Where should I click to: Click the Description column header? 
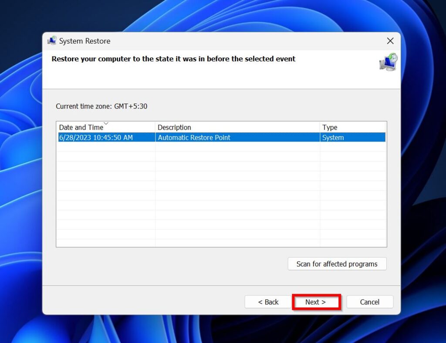pyautogui.click(x=174, y=127)
